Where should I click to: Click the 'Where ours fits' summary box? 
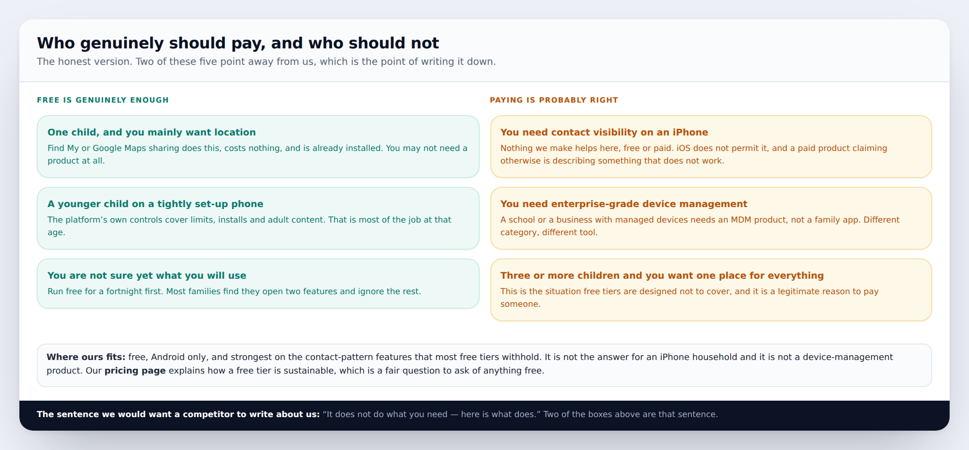[x=484, y=365]
